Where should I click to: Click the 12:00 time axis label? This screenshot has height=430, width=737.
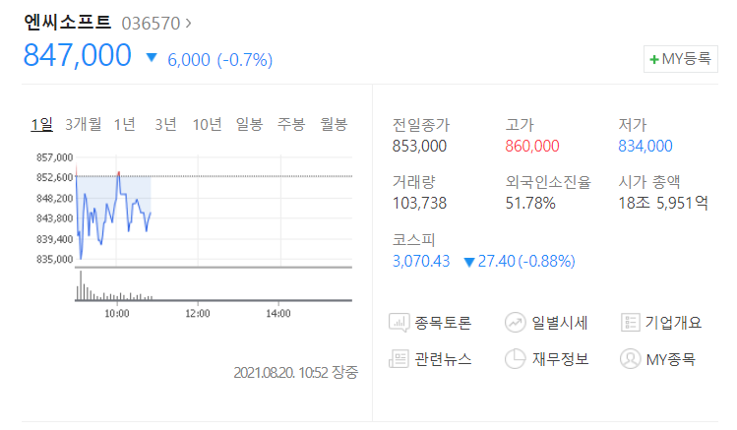point(198,314)
